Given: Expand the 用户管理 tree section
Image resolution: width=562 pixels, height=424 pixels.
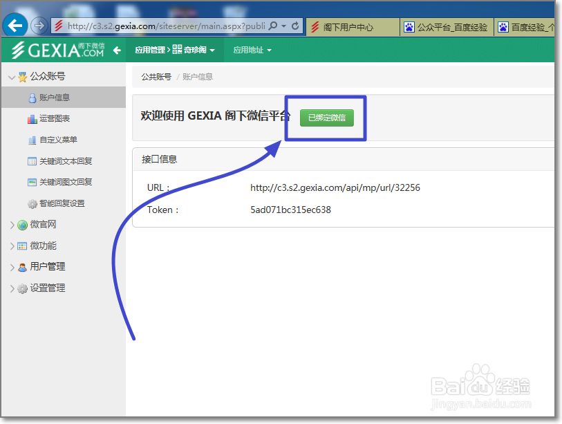Looking at the screenshot, I should coord(12,267).
